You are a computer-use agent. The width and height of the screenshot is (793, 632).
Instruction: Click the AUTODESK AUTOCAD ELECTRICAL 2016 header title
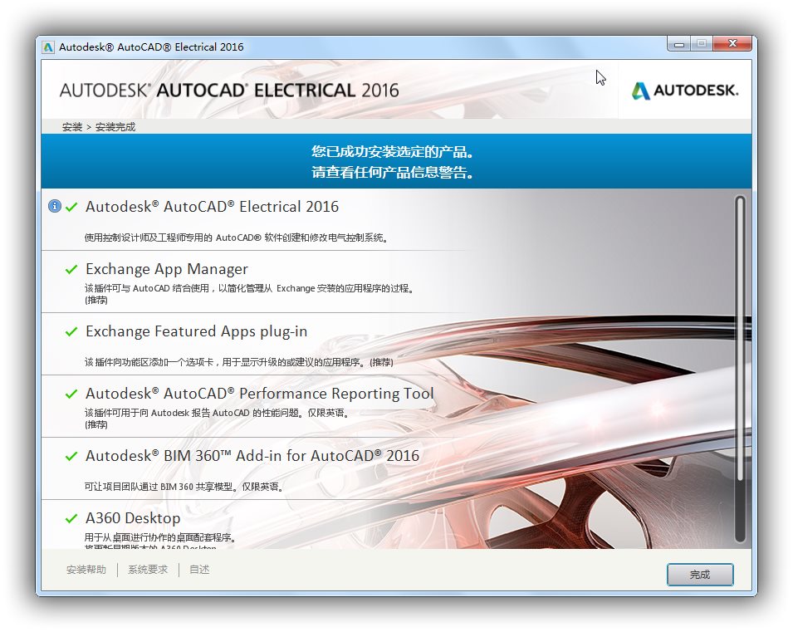(x=229, y=91)
